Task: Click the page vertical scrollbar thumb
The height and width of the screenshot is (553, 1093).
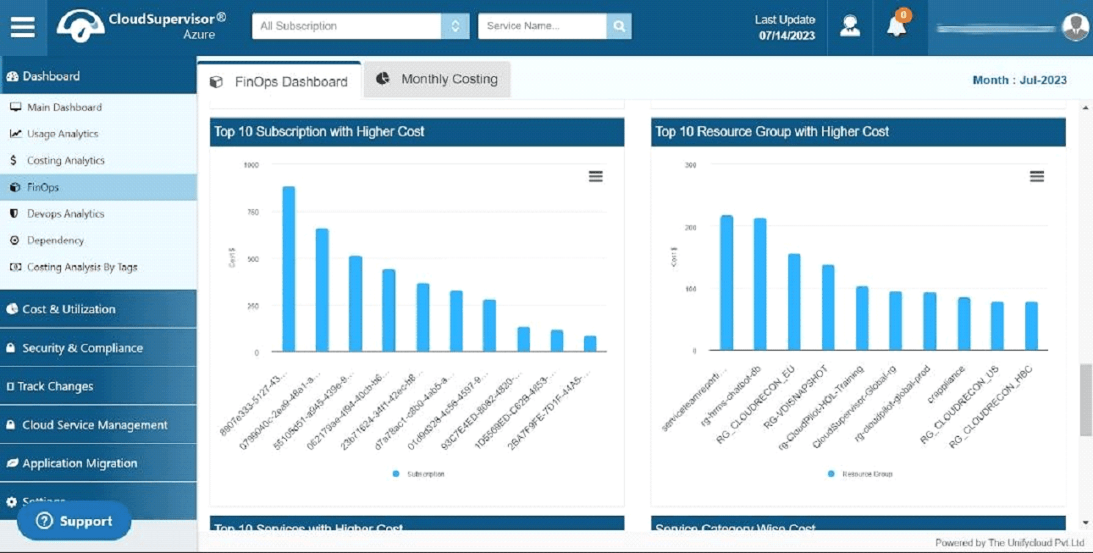Action: (x=1086, y=400)
